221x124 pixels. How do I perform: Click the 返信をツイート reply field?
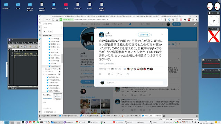coord(134,83)
